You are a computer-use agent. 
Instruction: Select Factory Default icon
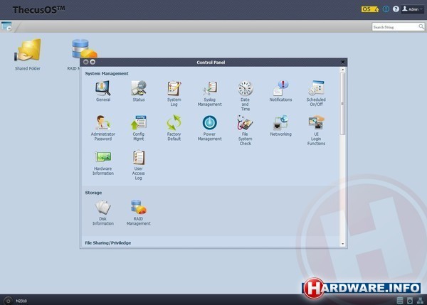tap(174, 128)
